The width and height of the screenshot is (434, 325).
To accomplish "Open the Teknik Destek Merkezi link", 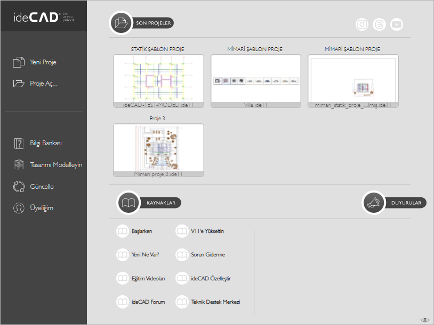I will [x=215, y=302].
